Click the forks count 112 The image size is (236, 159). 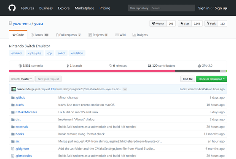click(223, 23)
